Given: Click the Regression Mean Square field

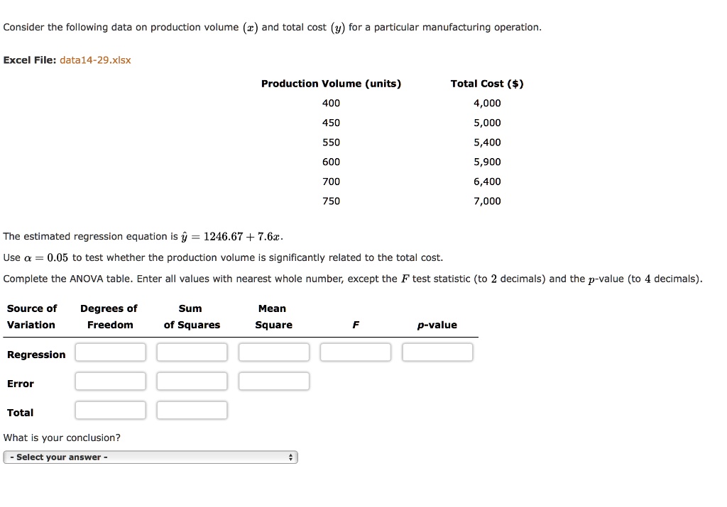Looking at the screenshot, I should tap(273, 352).
